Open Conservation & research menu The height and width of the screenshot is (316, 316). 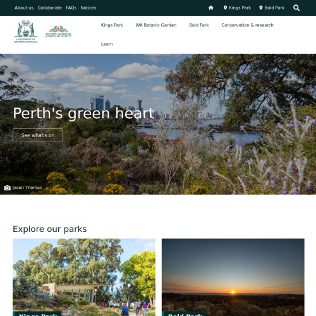click(248, 25)
